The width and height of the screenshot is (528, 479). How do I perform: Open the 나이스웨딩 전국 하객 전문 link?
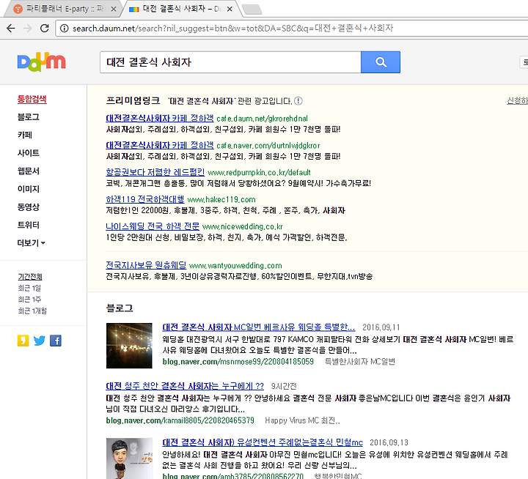point(153,226)
